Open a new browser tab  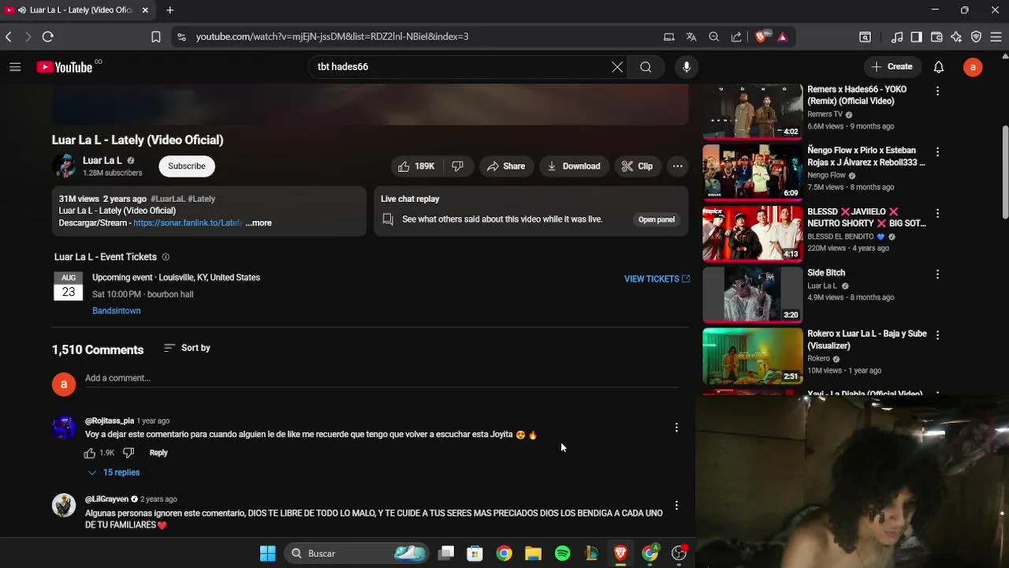[169, 10]
